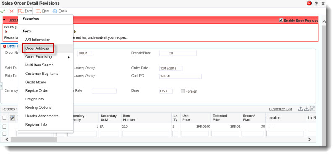Image resolution: width=336 pixels, height=156 pixels.
Task: Click the grid import download icon
Action: coord(307,109)
